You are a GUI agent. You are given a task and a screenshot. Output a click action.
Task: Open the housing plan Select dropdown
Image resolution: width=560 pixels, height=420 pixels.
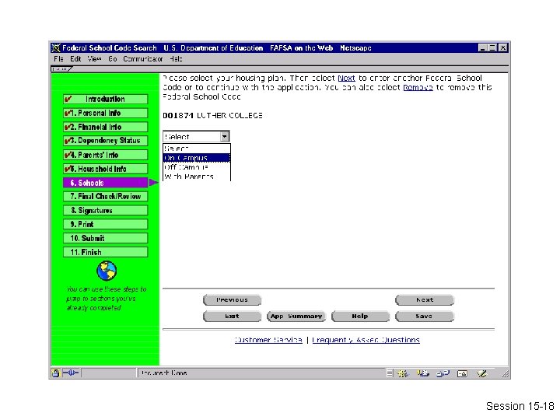[196, 136]
